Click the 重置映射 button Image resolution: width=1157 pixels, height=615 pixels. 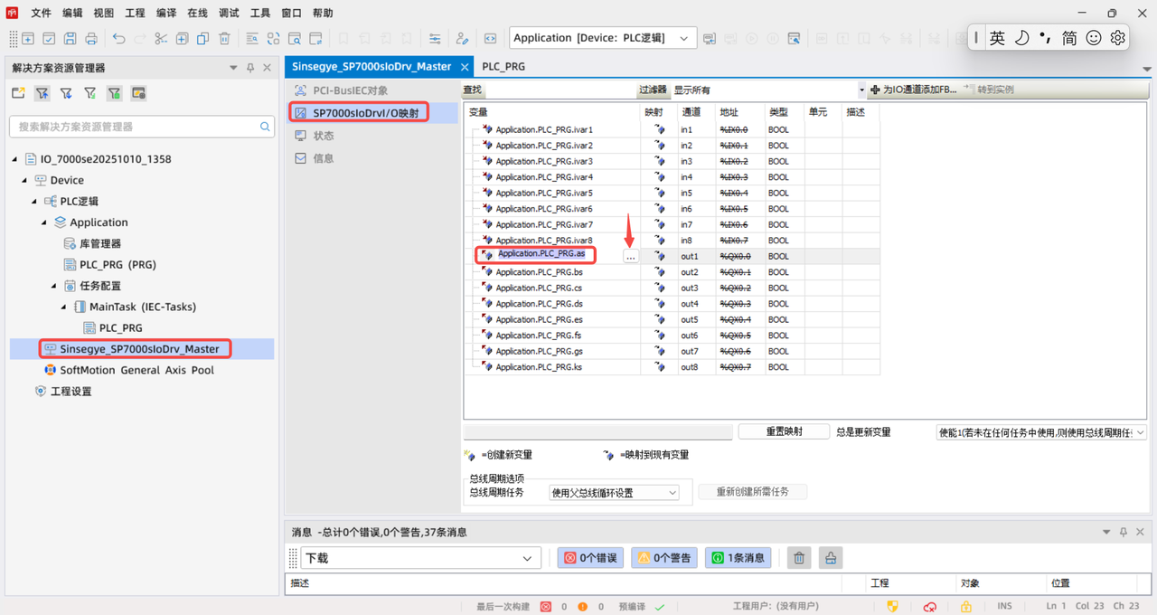784,431
